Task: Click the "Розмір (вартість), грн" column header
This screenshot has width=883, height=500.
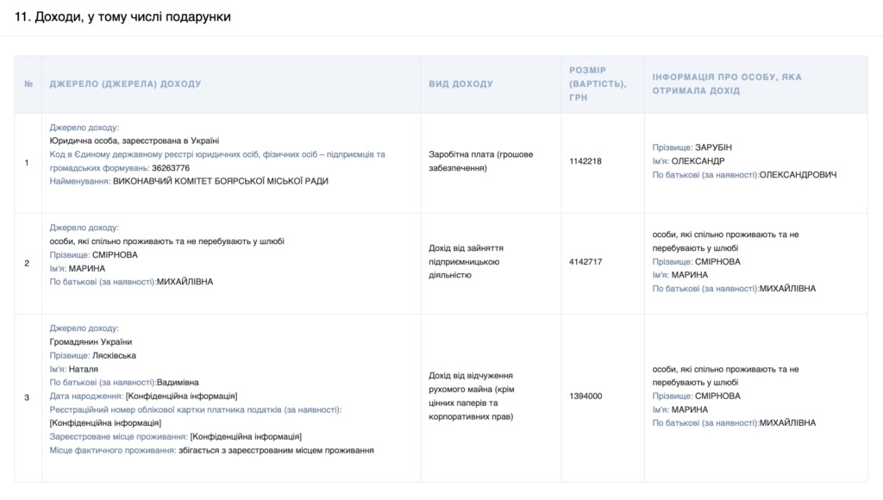Action: (598, 84)
